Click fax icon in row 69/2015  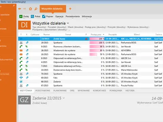21,78
